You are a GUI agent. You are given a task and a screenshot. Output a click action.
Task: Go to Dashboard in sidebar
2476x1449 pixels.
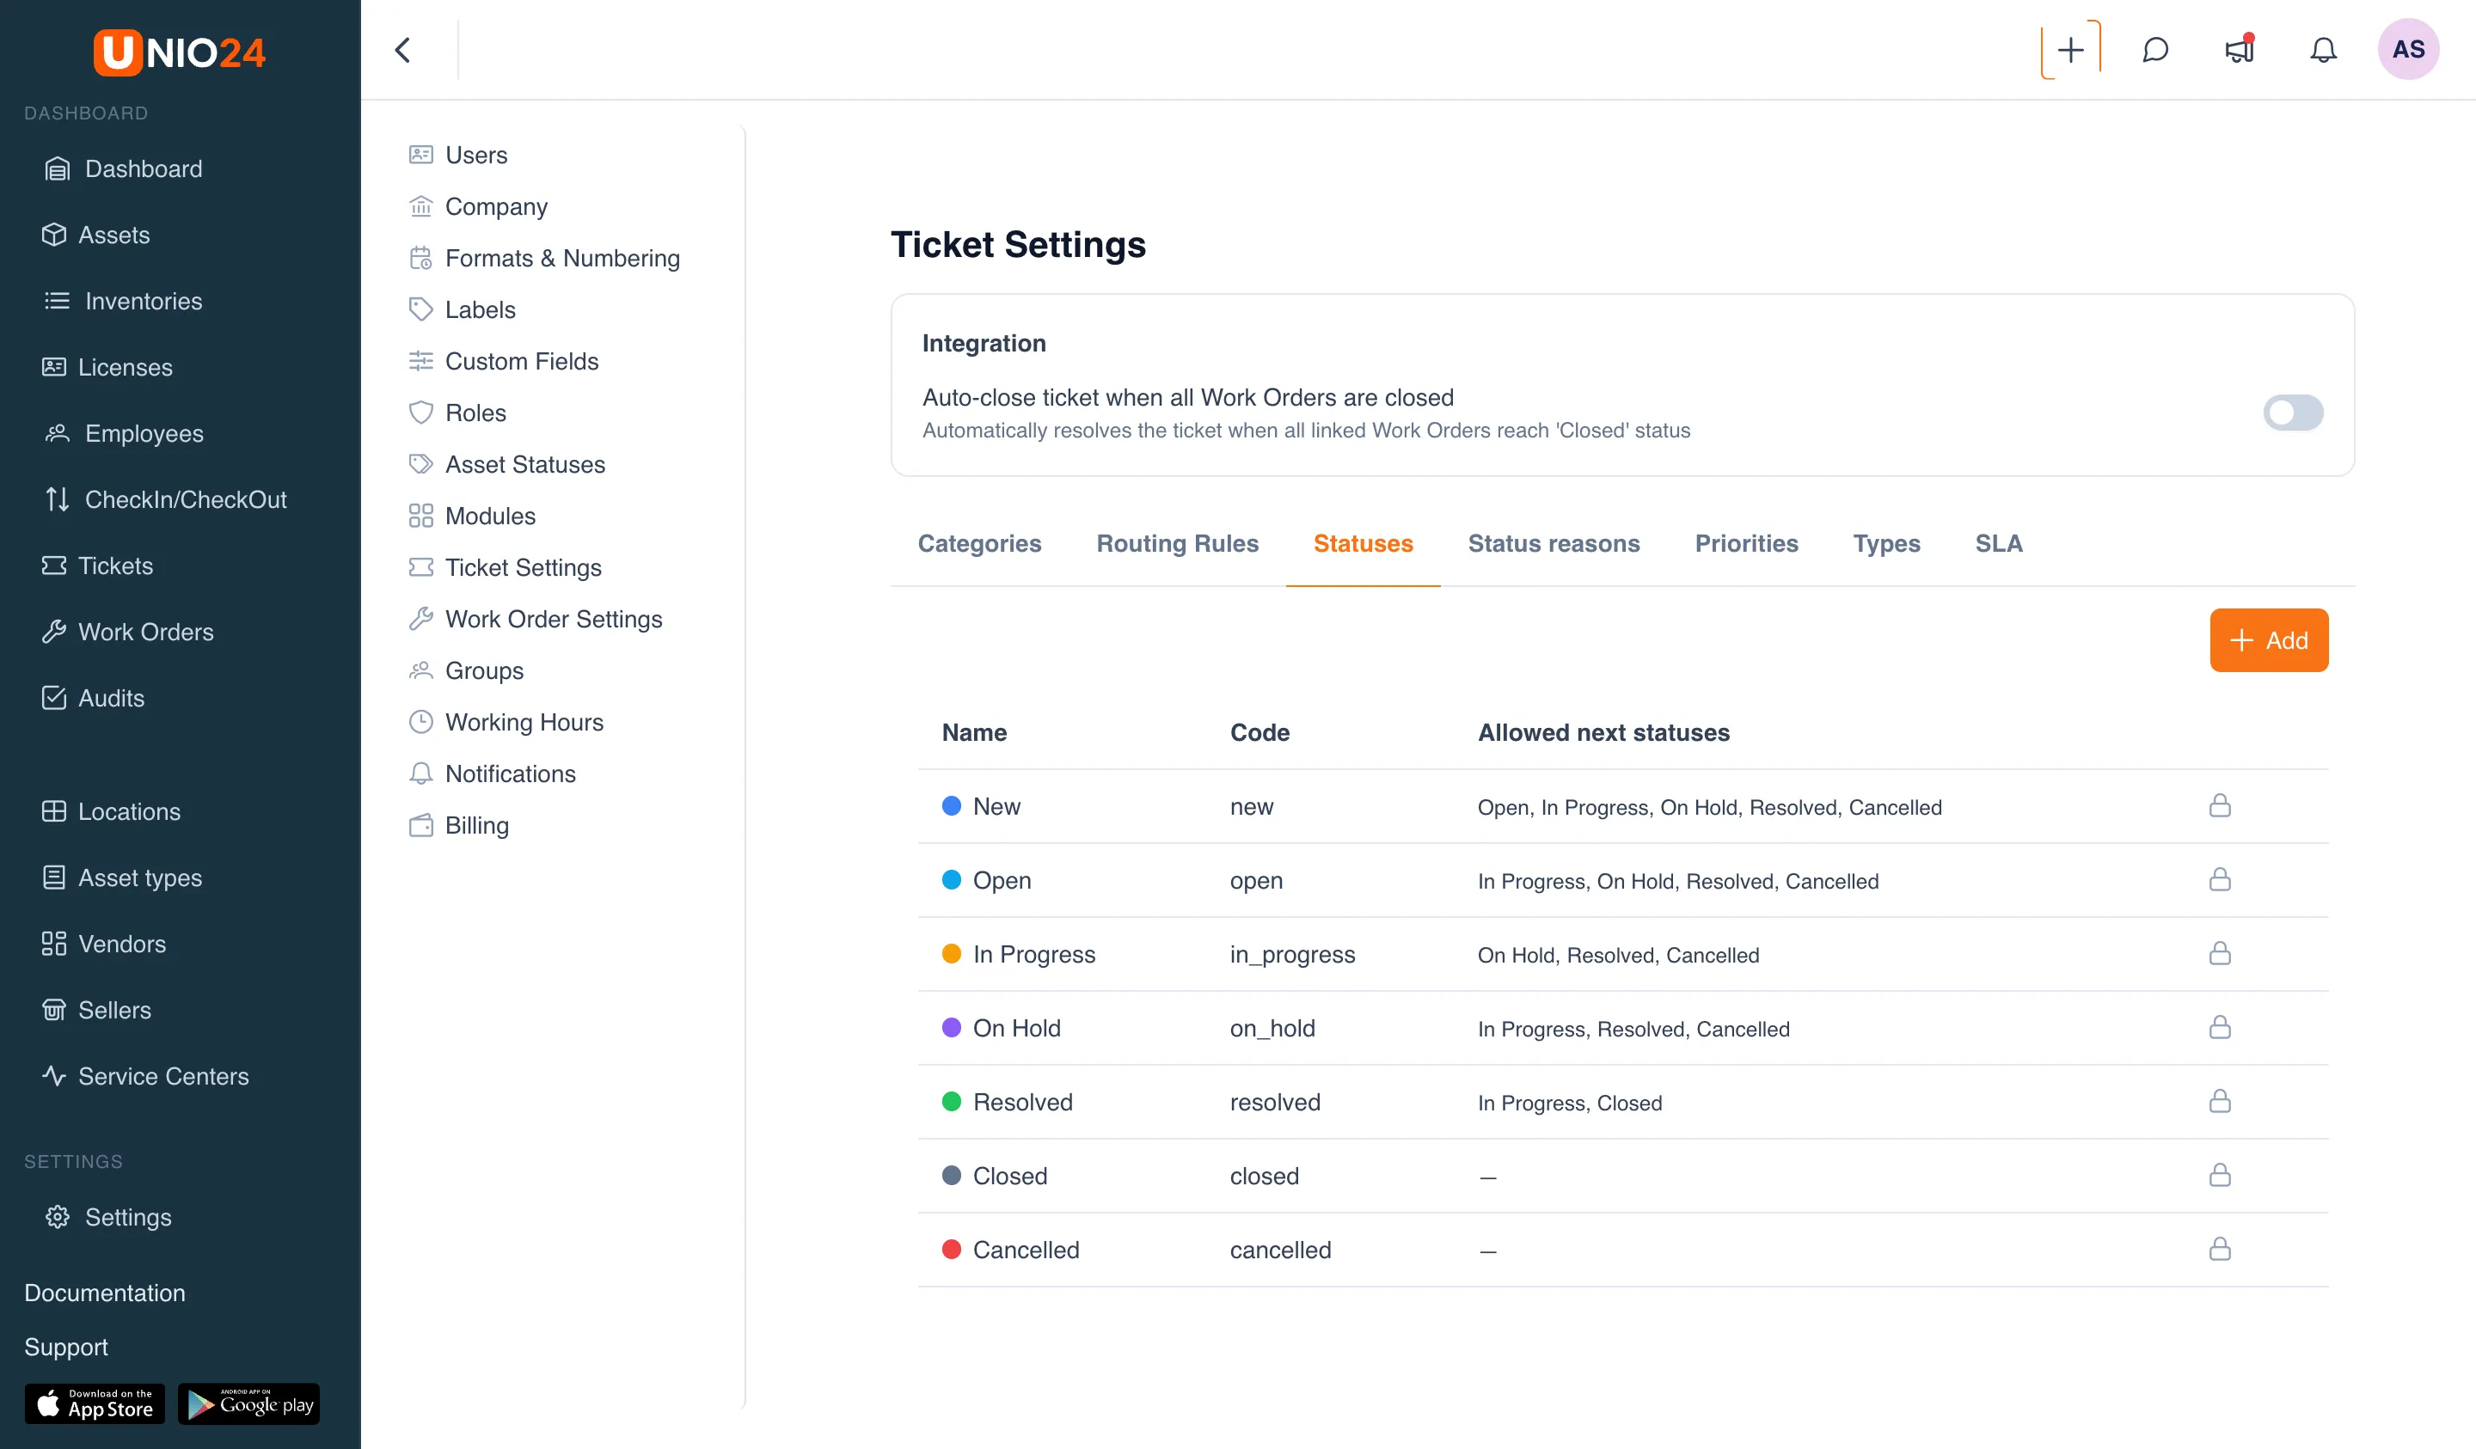(124, 169)
